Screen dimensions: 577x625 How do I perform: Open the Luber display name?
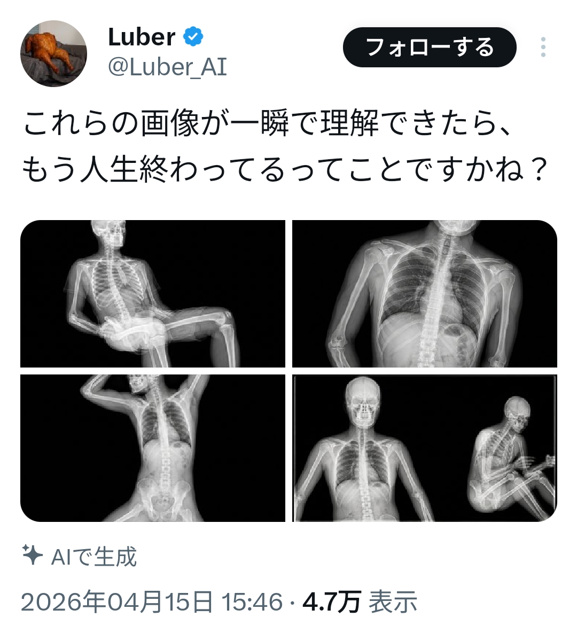click(x=142, y=37)
